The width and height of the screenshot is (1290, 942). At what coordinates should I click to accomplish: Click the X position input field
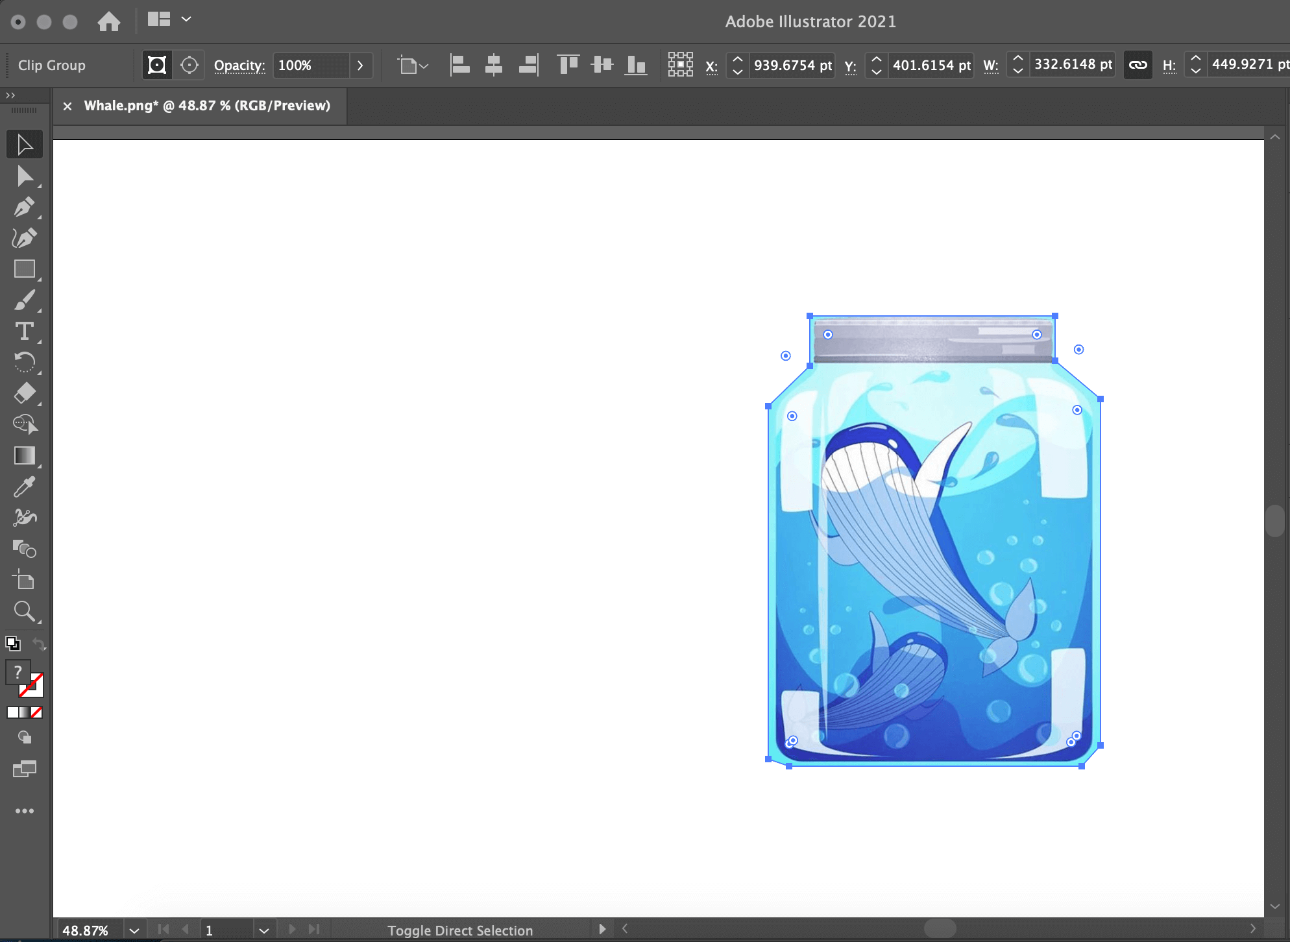coord(792,65)
